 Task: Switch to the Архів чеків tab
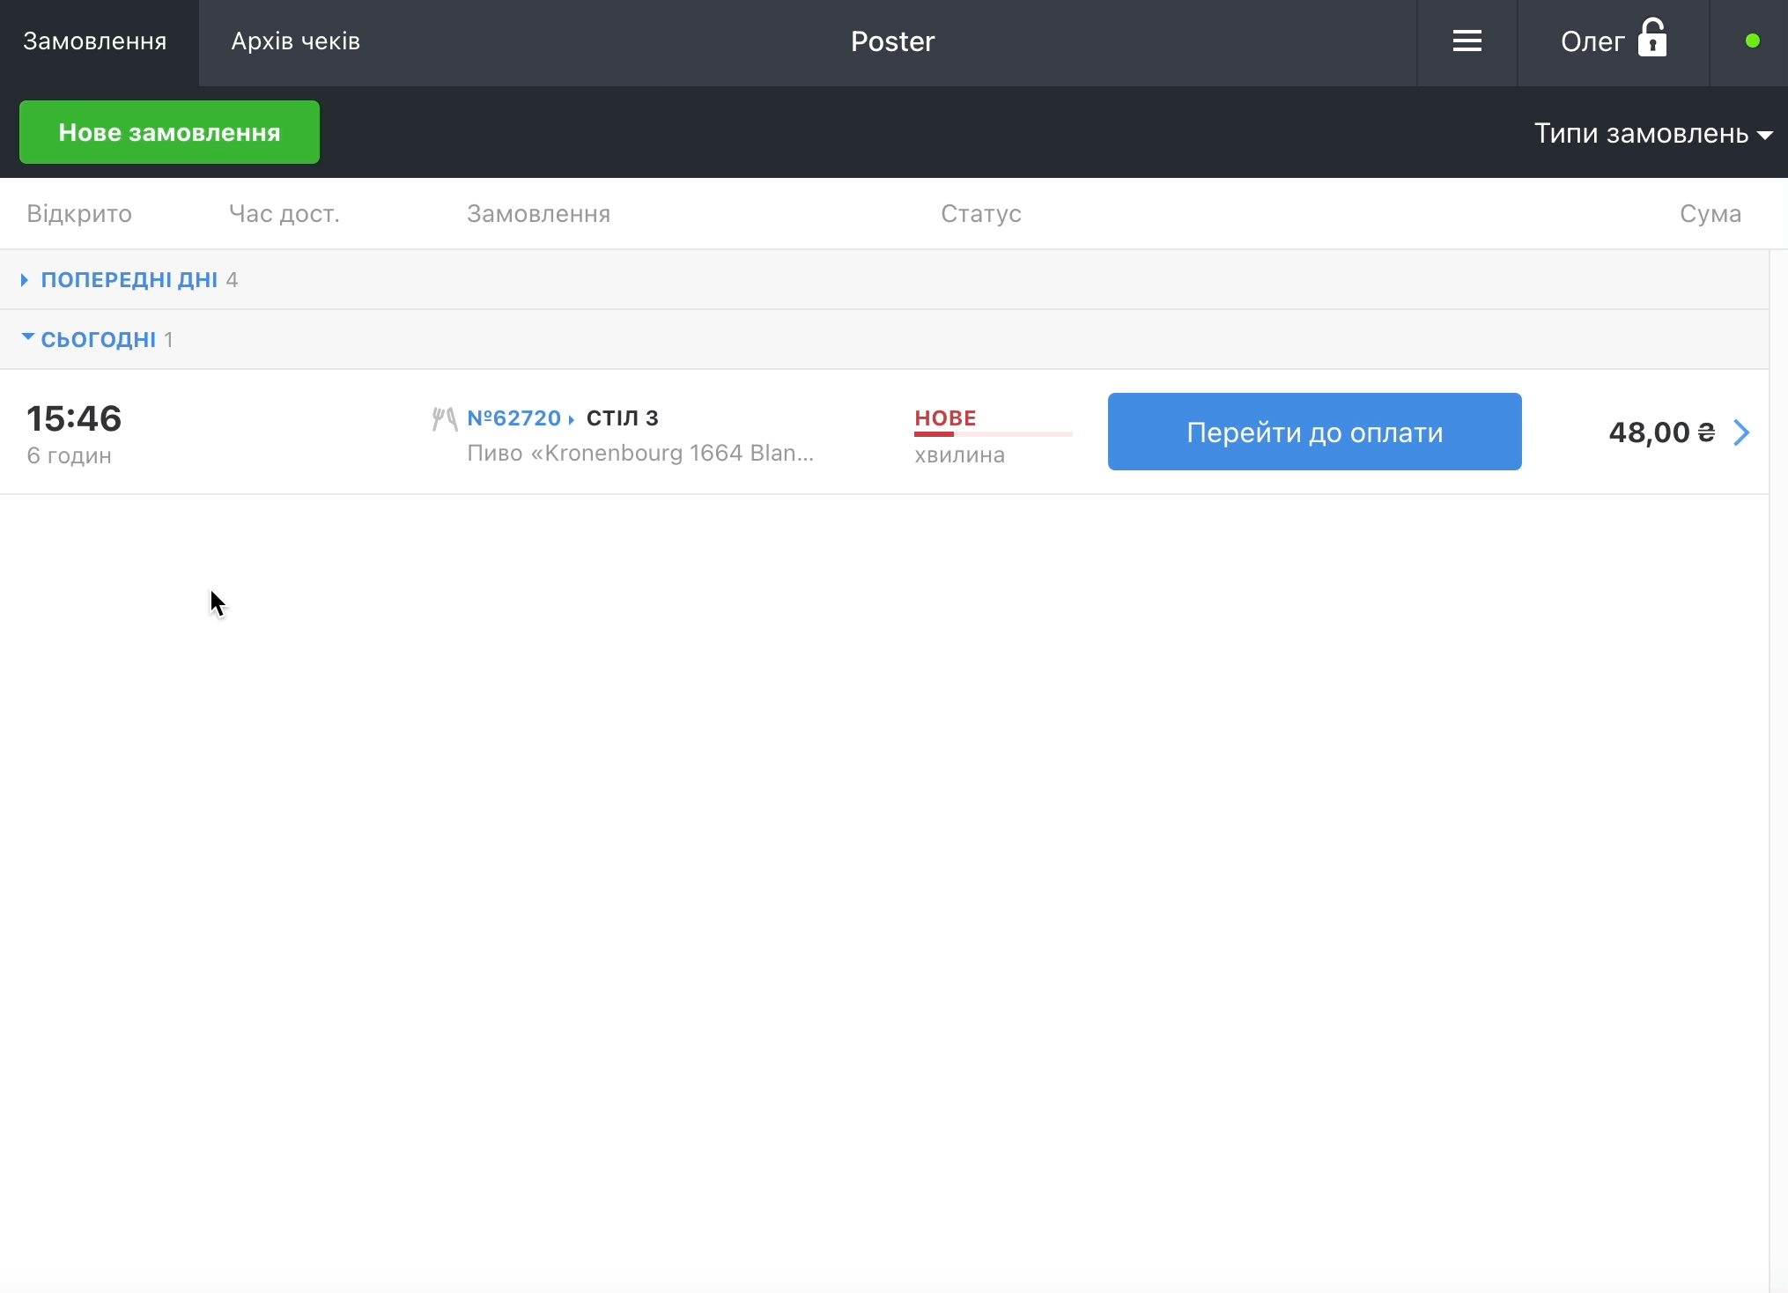[x=295, y=41]
